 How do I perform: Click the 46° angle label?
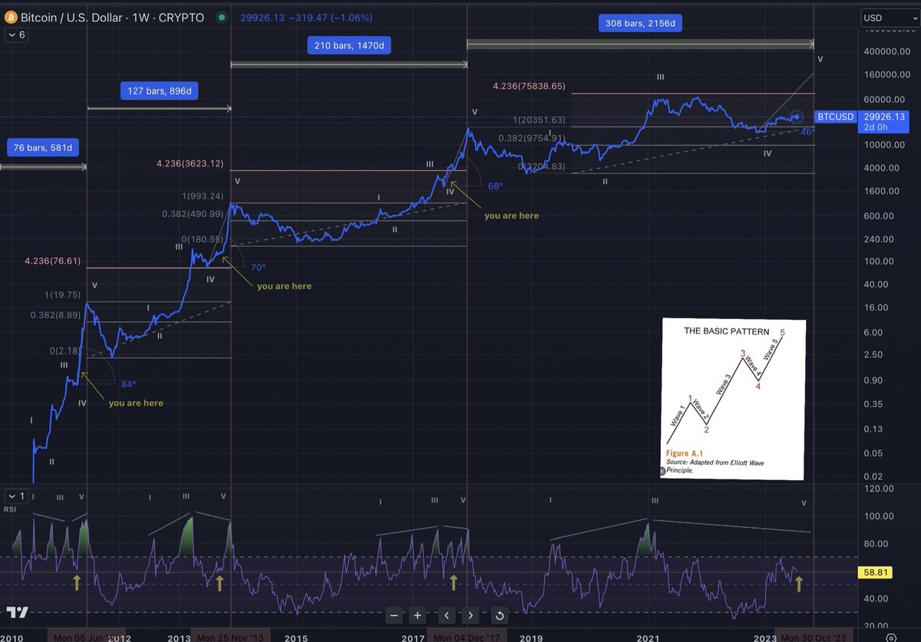point(807,132)
